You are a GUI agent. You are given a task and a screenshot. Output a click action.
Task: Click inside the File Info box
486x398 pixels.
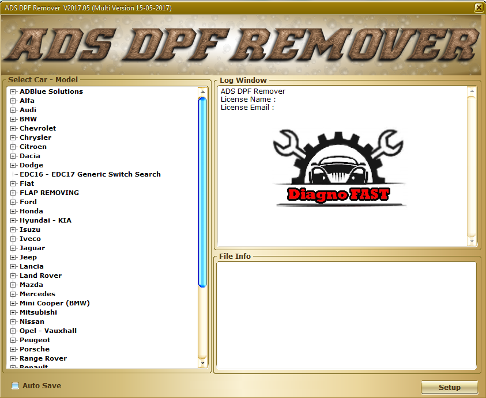pos(346,315)
